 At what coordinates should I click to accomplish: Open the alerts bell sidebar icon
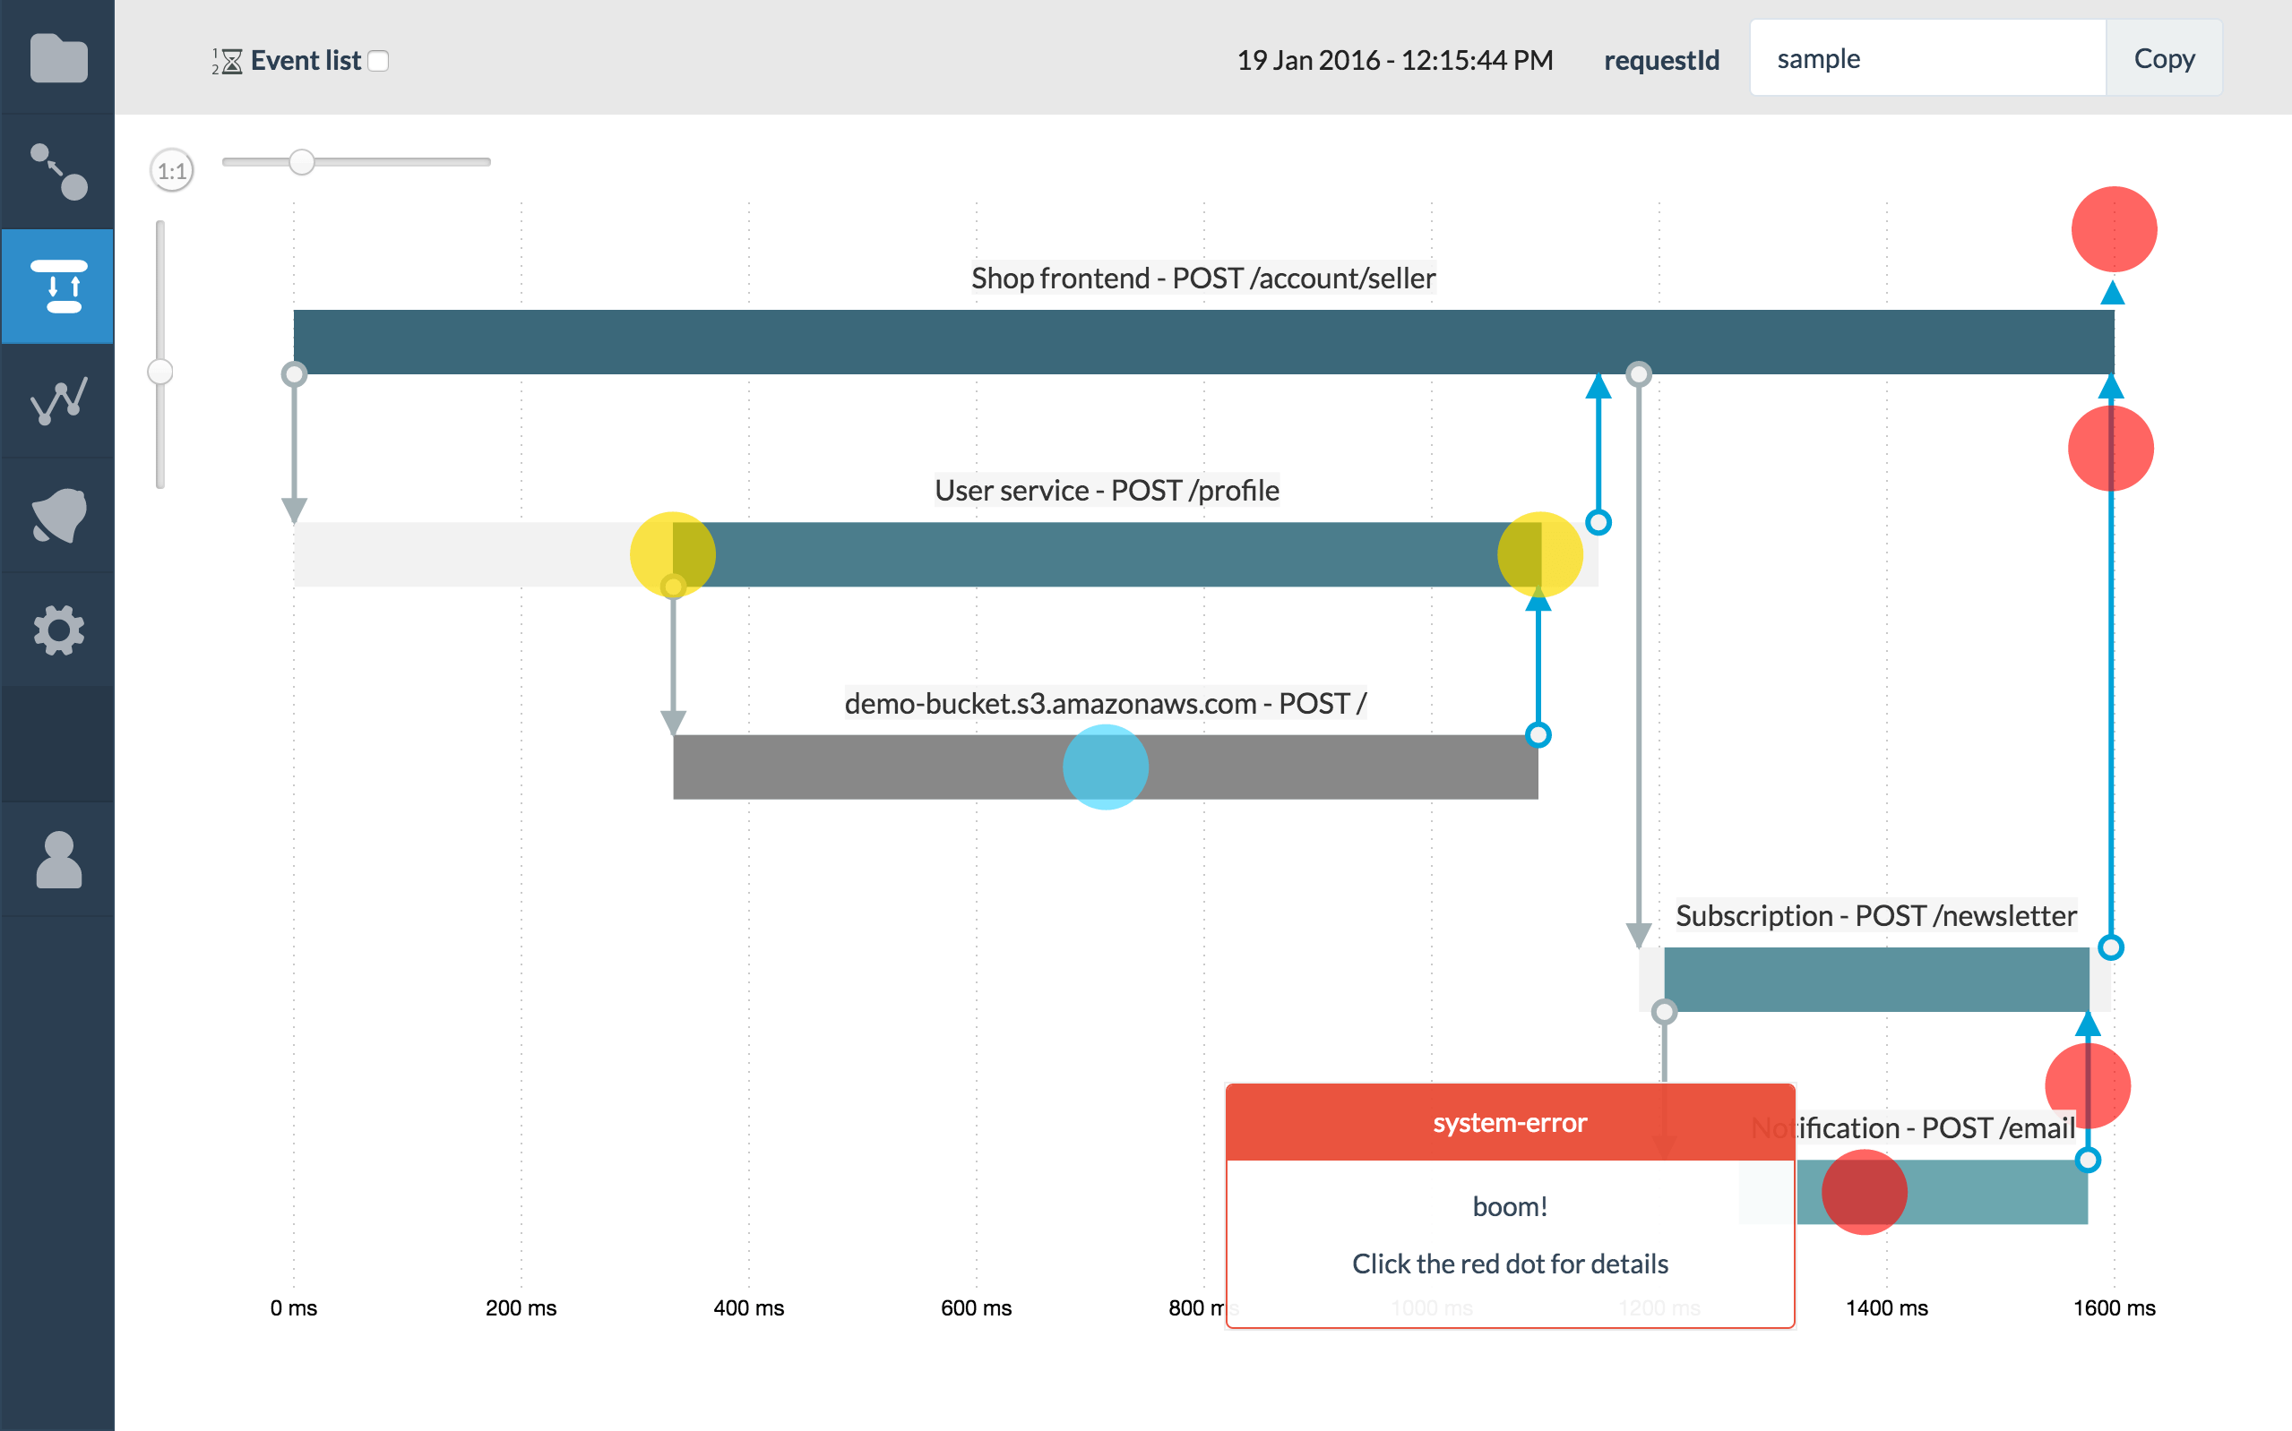pos(59,515)
